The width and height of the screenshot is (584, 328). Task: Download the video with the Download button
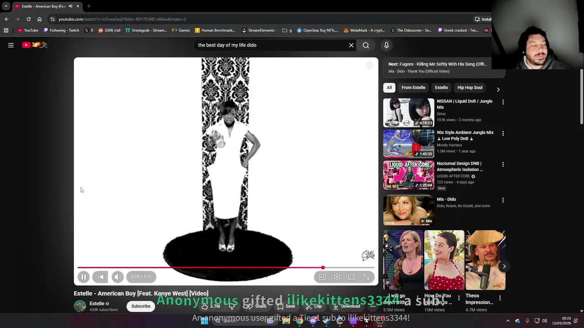(347, 306)
